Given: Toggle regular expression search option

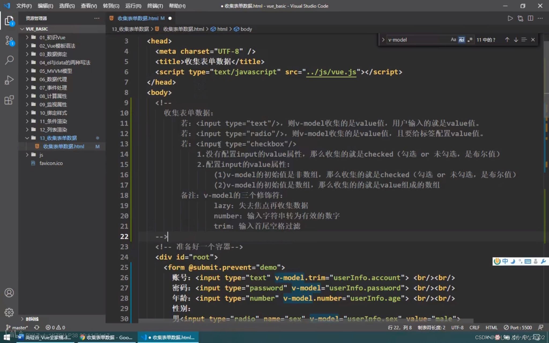Looking at the screenshot, I should 470,40.
